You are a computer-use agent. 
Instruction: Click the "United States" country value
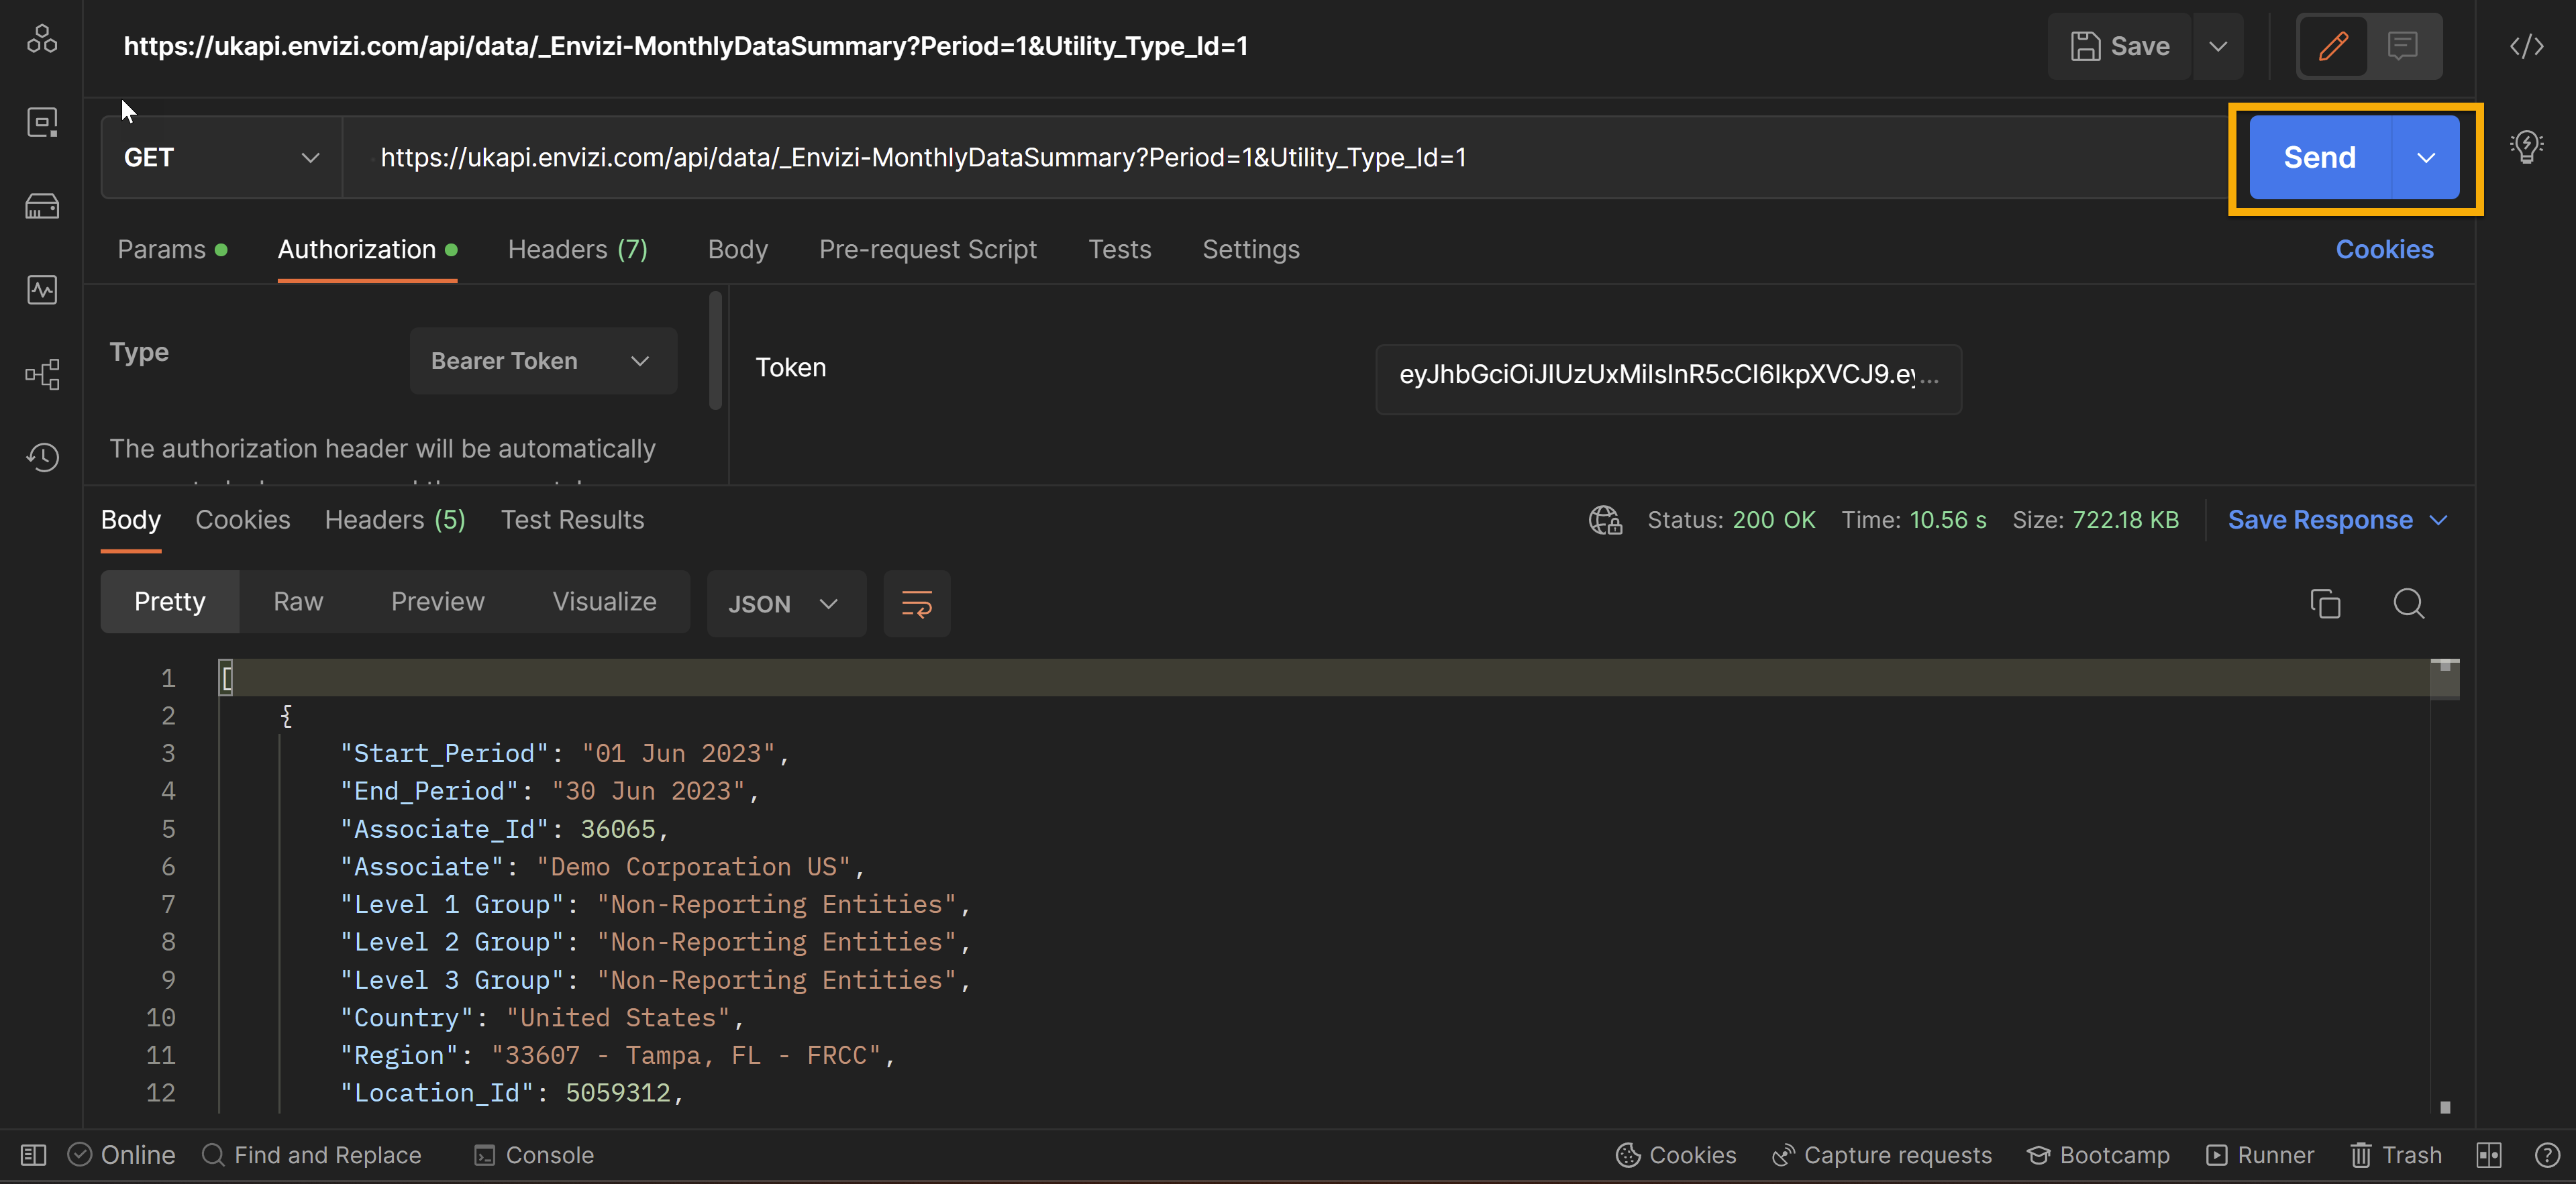618,1017
